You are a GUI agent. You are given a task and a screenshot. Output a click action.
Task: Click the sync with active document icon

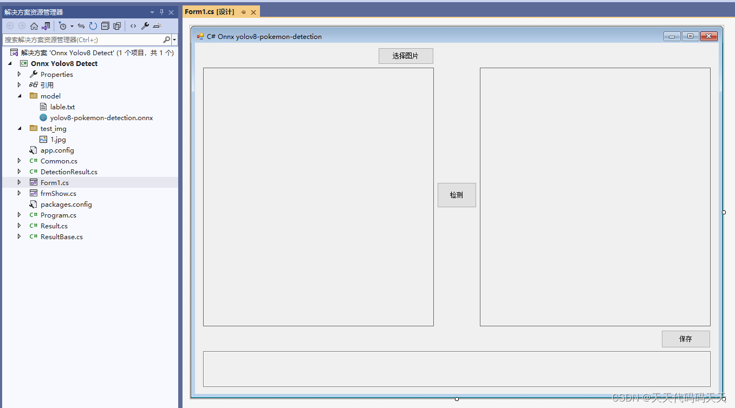coord(81,26)
